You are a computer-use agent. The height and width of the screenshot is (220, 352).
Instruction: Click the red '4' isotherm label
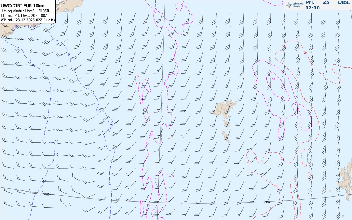tap(291, 192)
